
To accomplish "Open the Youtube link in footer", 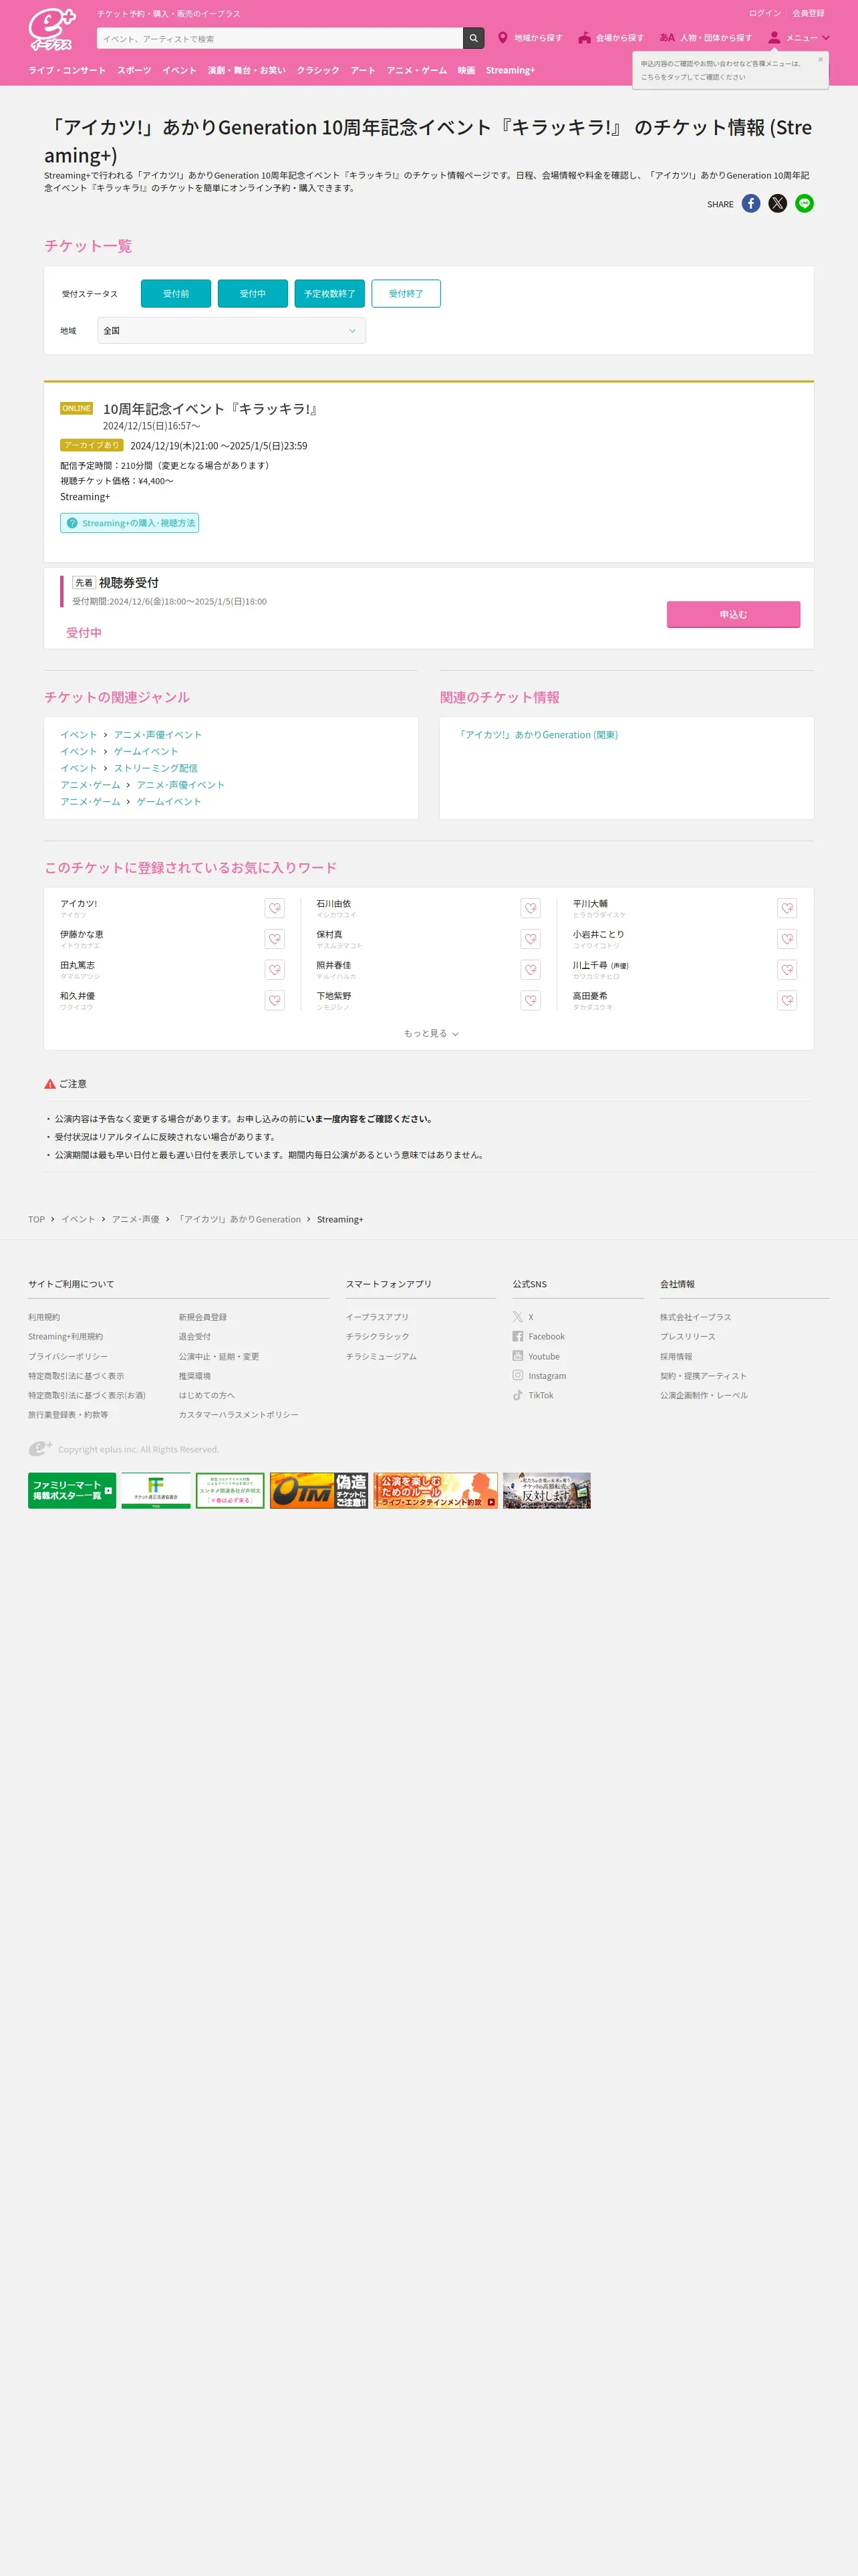I will [x=537, y=1357].
